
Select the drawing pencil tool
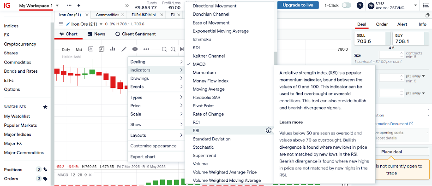pos(124,49)
